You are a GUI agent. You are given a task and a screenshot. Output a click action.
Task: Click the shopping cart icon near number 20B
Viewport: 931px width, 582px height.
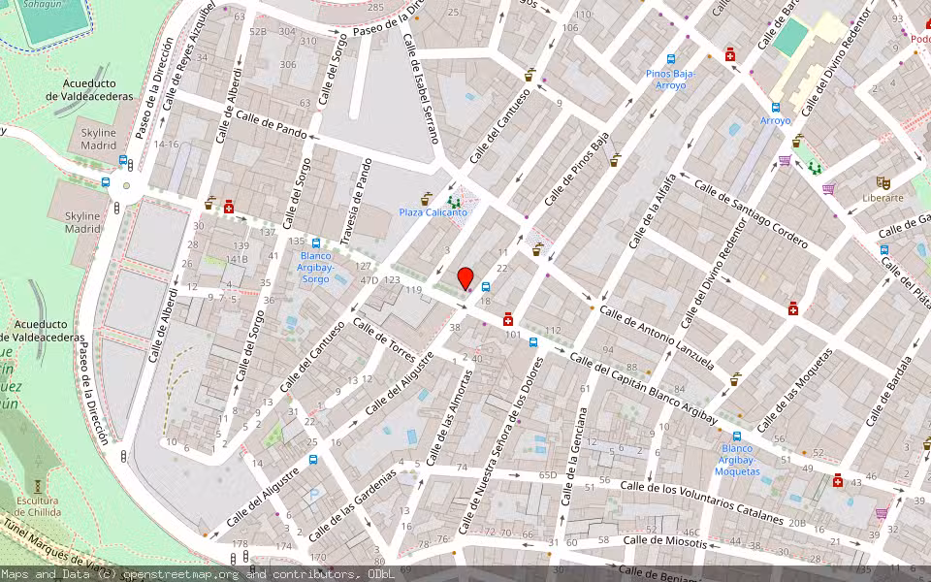(882, 513)
